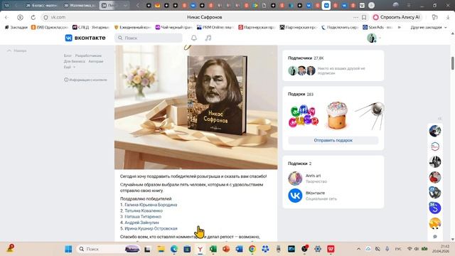Screen dimensions: 455x256
Task: Click the taskbar Поиск search box
Action: click(108, 249)
